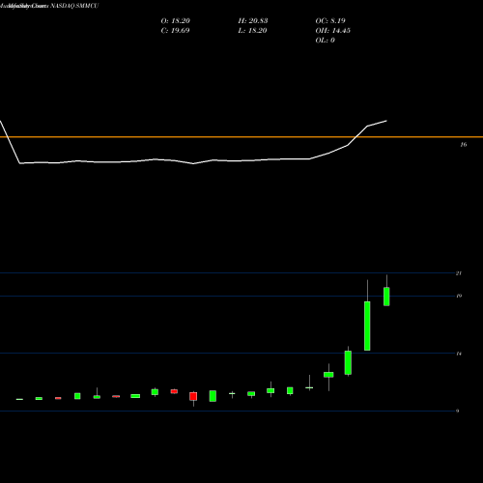Image resolution: width=483 pixels, height=483 pixels.
Task: Click the price axis label '21'
Action: 459,273
